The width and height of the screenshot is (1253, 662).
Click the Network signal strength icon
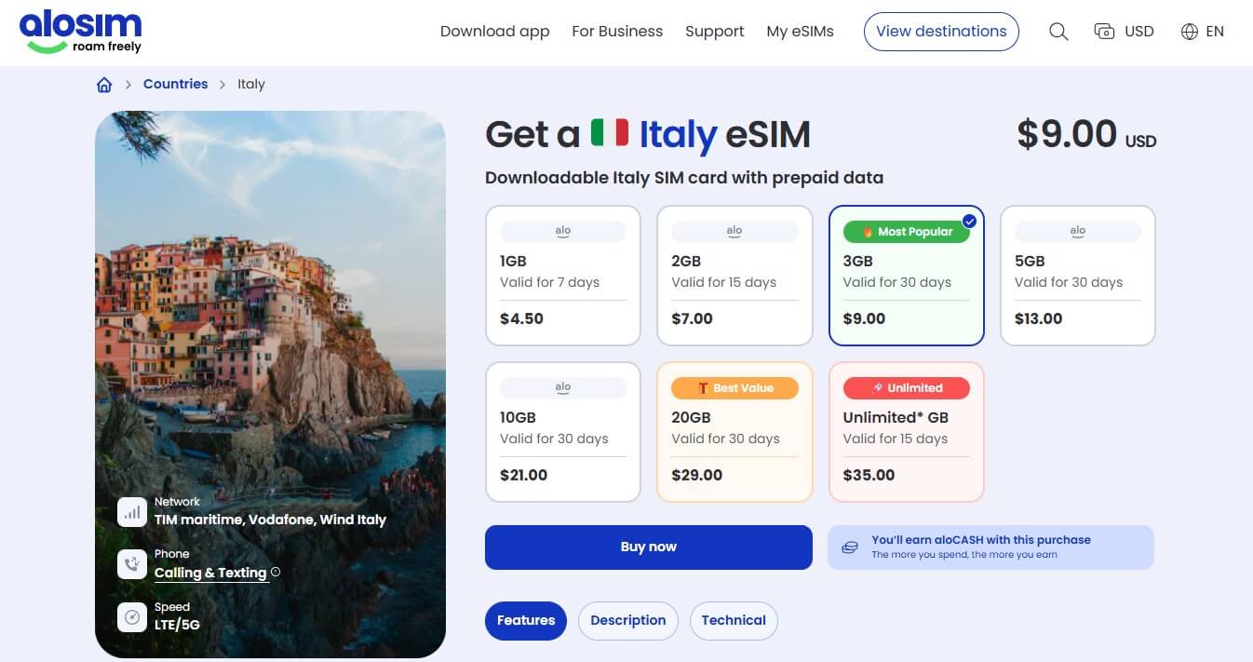point(131,511)
